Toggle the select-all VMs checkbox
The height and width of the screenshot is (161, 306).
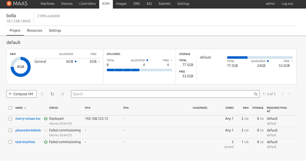10,108
